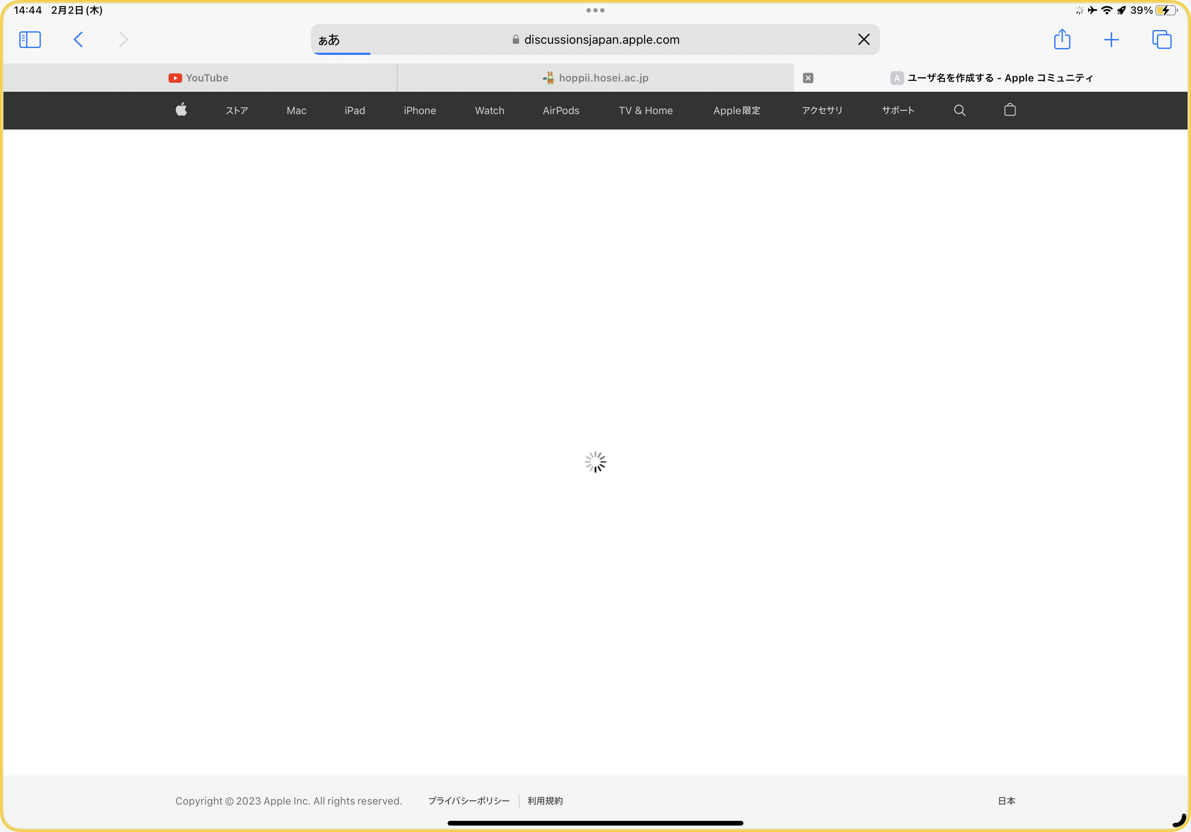This screenshot has width=1191, height=832.
Task: Open the share sheet icon
Action: coord(1062,39)
